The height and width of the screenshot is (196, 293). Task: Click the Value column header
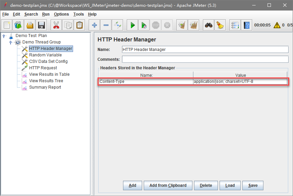[240, 75]
